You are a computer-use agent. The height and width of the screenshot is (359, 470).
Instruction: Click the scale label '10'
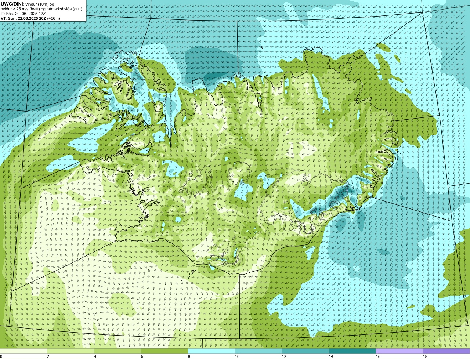click(237, 356)
